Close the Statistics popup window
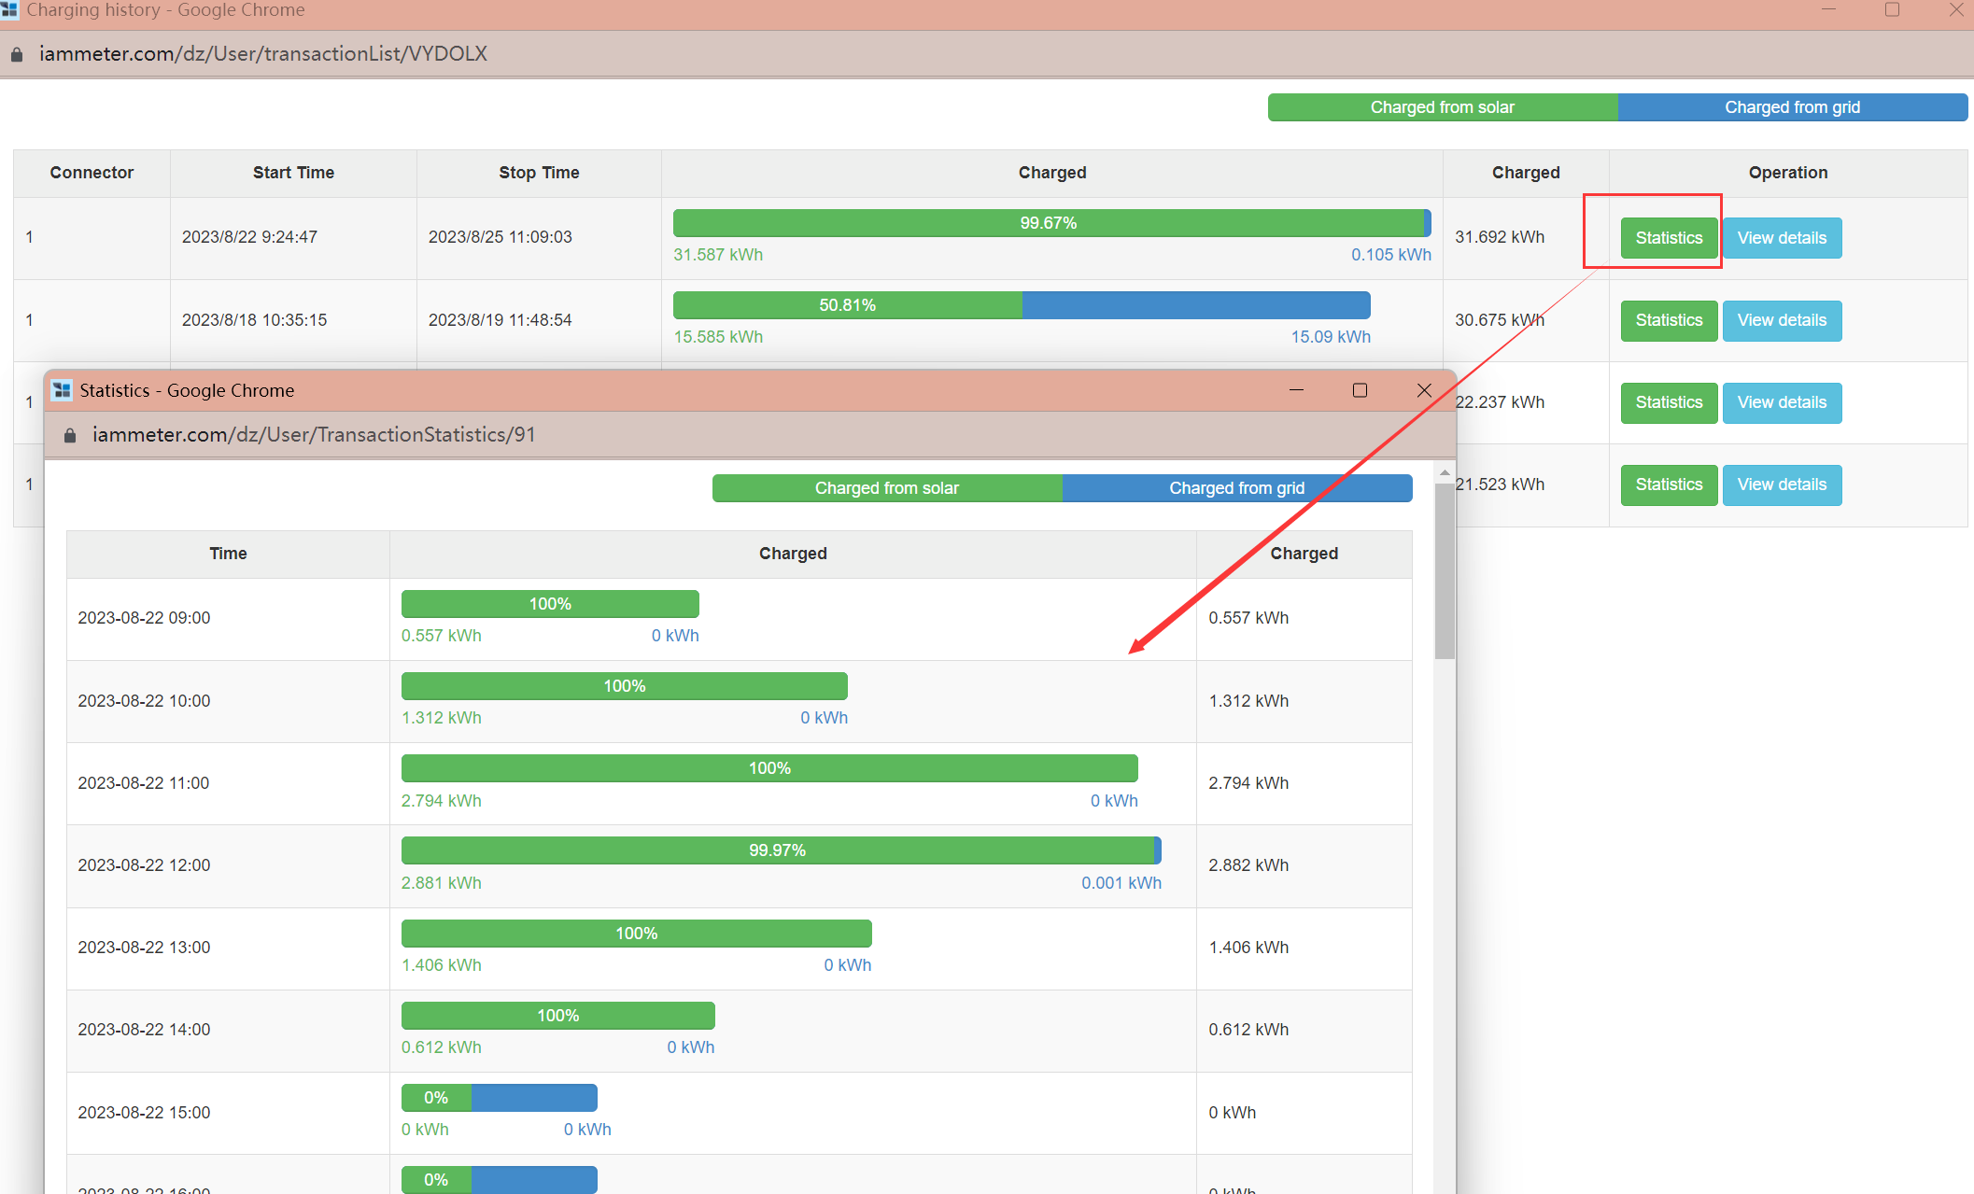Screen dimensions: 1974x1194 [x=1423, y=390]
